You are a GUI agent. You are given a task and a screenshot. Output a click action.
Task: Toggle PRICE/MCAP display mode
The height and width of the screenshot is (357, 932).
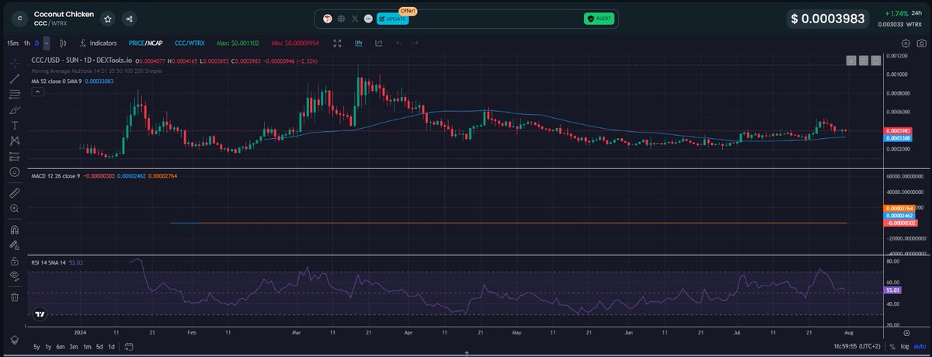(x=146, y=43)
